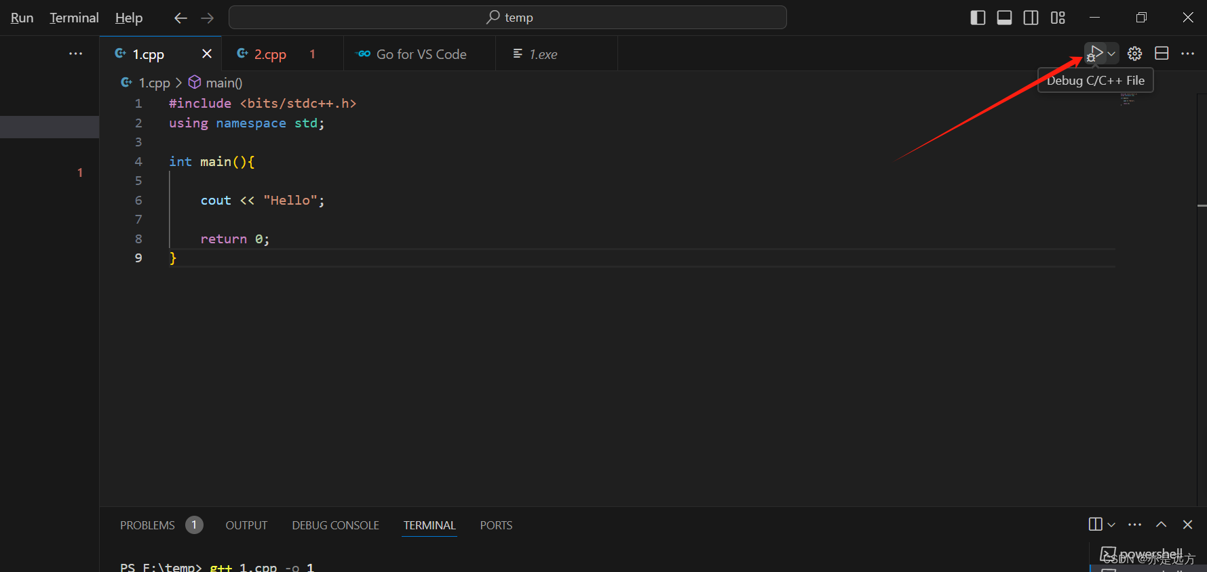The height and width of the screenshot is (572, 1207).
Task: Open Customize Layout icon
Action: tap(1058, 18)
